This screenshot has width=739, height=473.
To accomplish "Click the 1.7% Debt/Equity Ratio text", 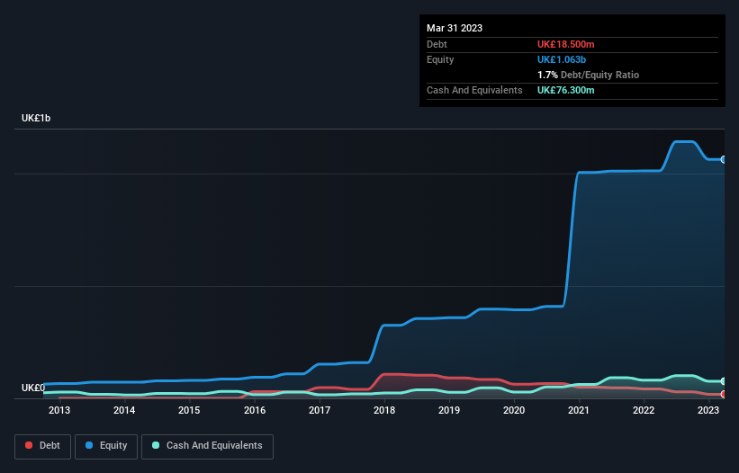I will pos(588,75).
